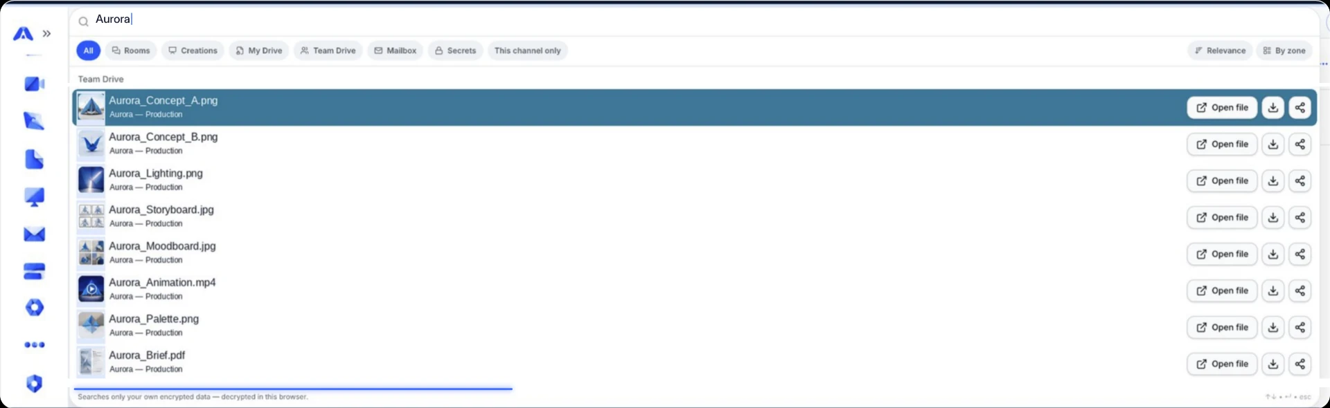1330x408 pixels.
Task: Open the mail envelope sidebar icon
Action: click(x=34, y=234)
